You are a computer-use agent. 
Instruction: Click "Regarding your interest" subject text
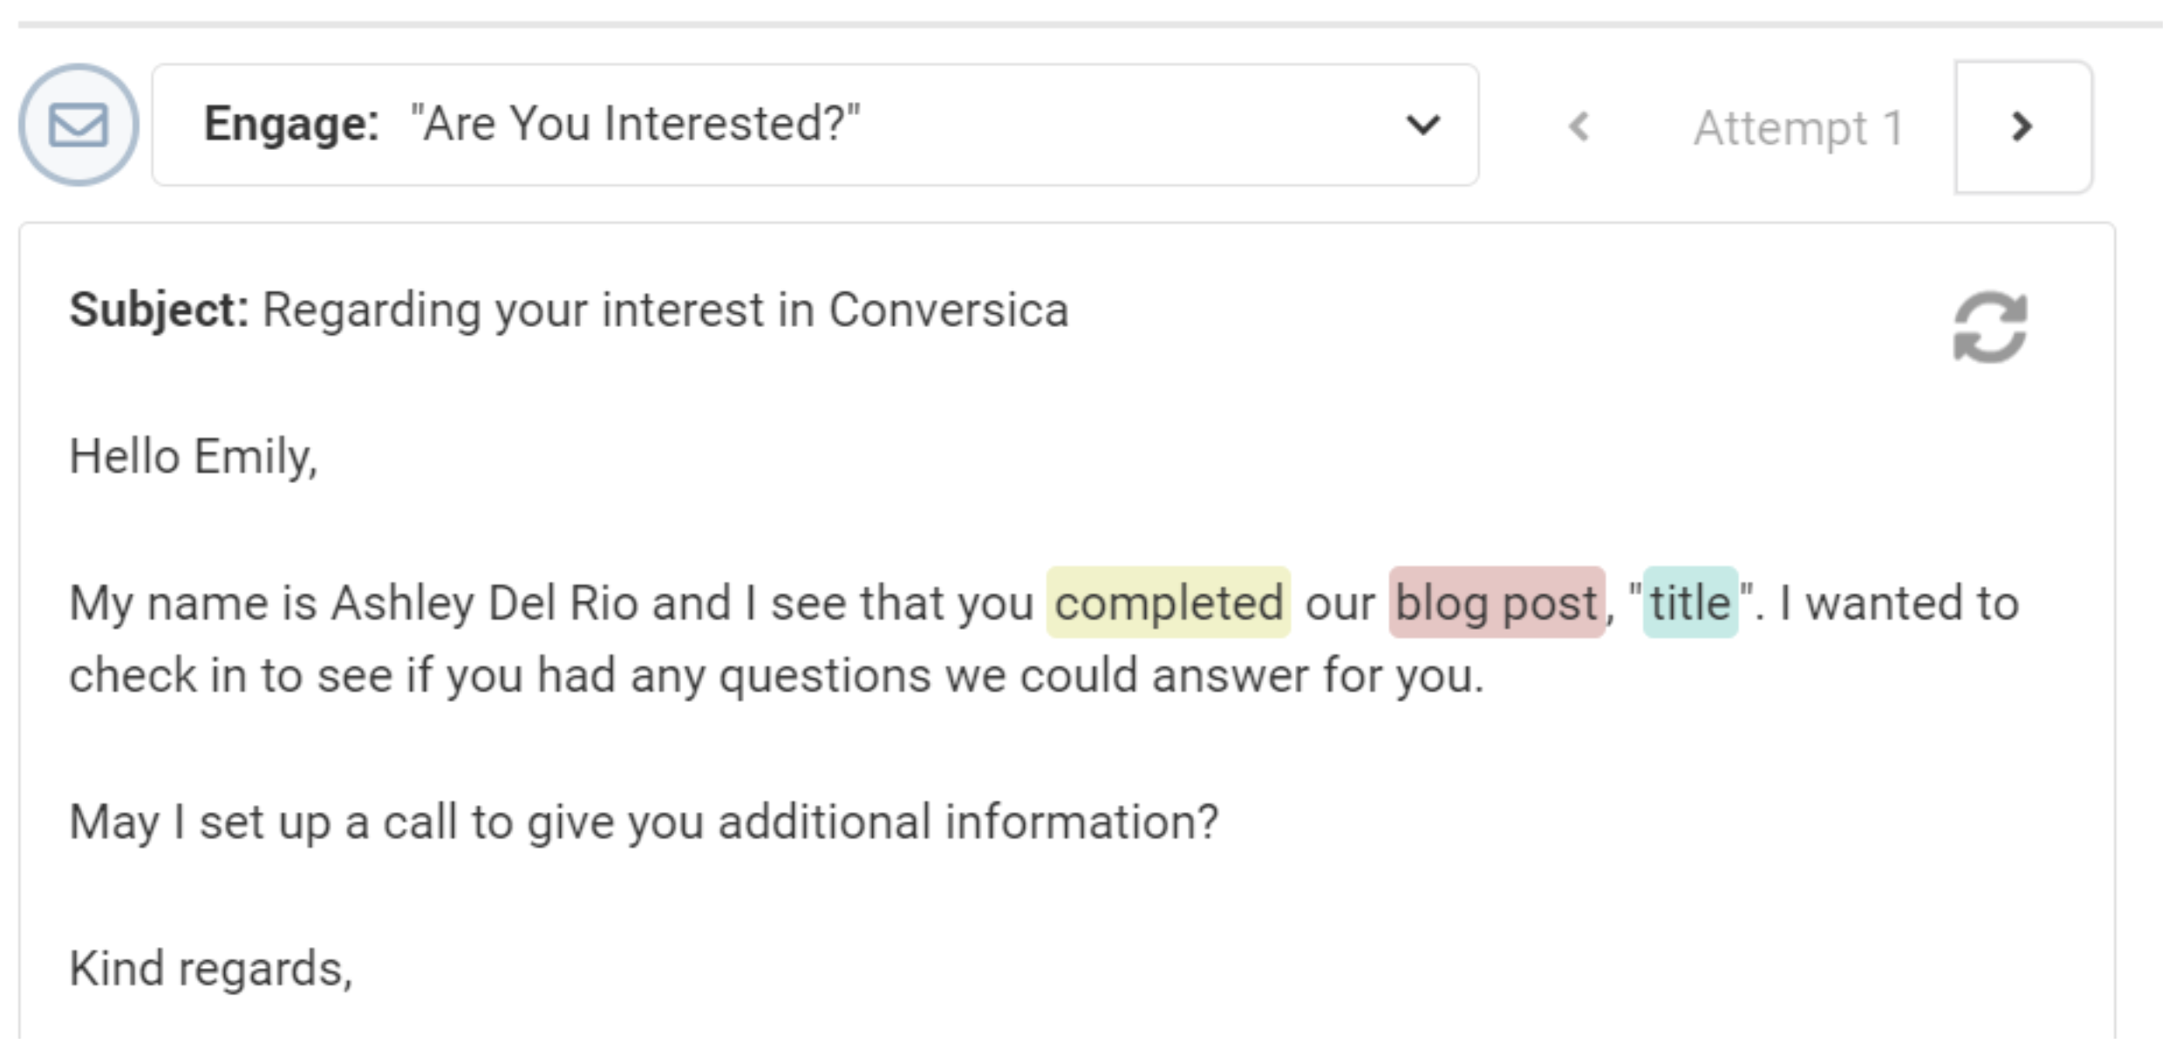(x=513, y=310)
